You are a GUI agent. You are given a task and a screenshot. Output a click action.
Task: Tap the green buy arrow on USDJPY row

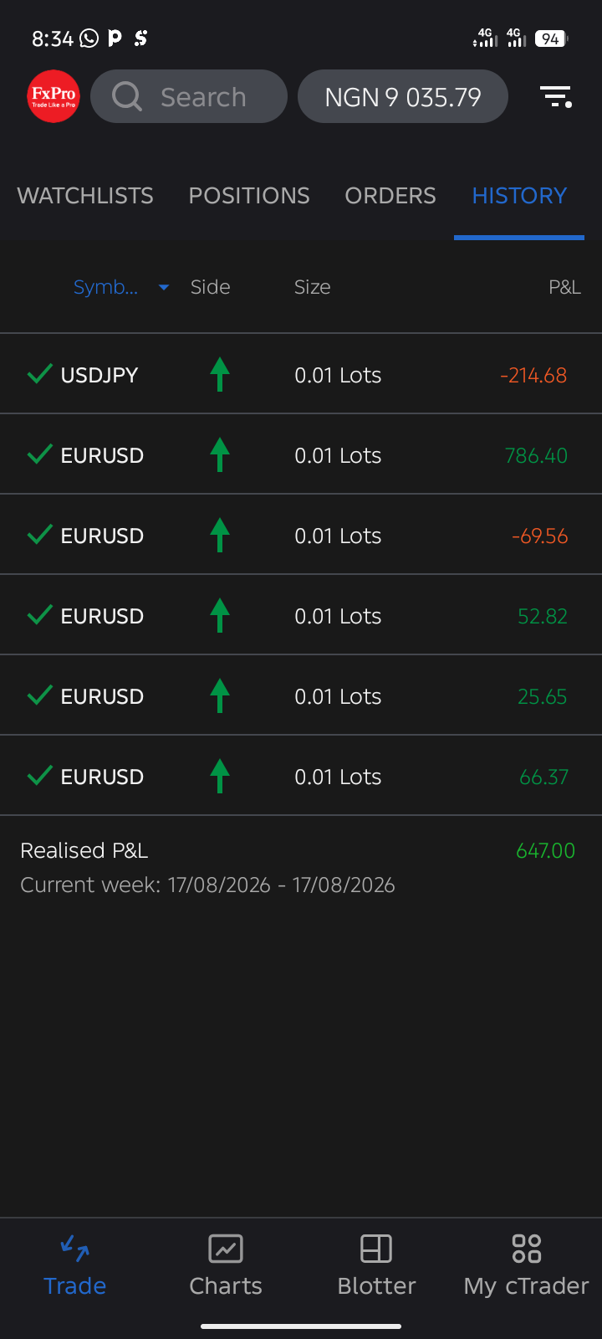(220, 374)
